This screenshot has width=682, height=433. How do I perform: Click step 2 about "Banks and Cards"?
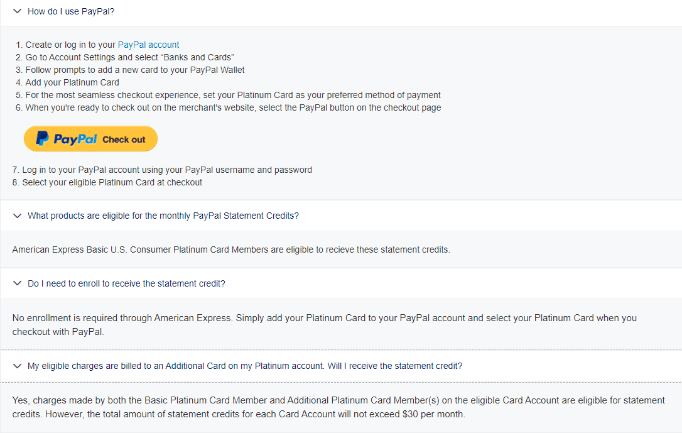(x=125, y=57)
